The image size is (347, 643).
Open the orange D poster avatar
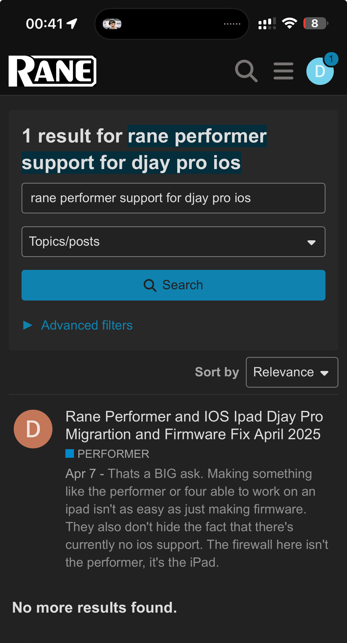[33, 429]
